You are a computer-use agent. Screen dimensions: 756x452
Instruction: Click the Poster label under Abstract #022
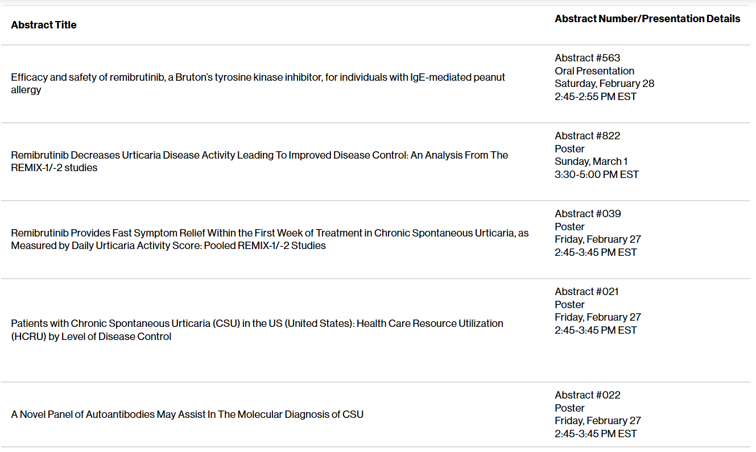(x=569, y=408)
